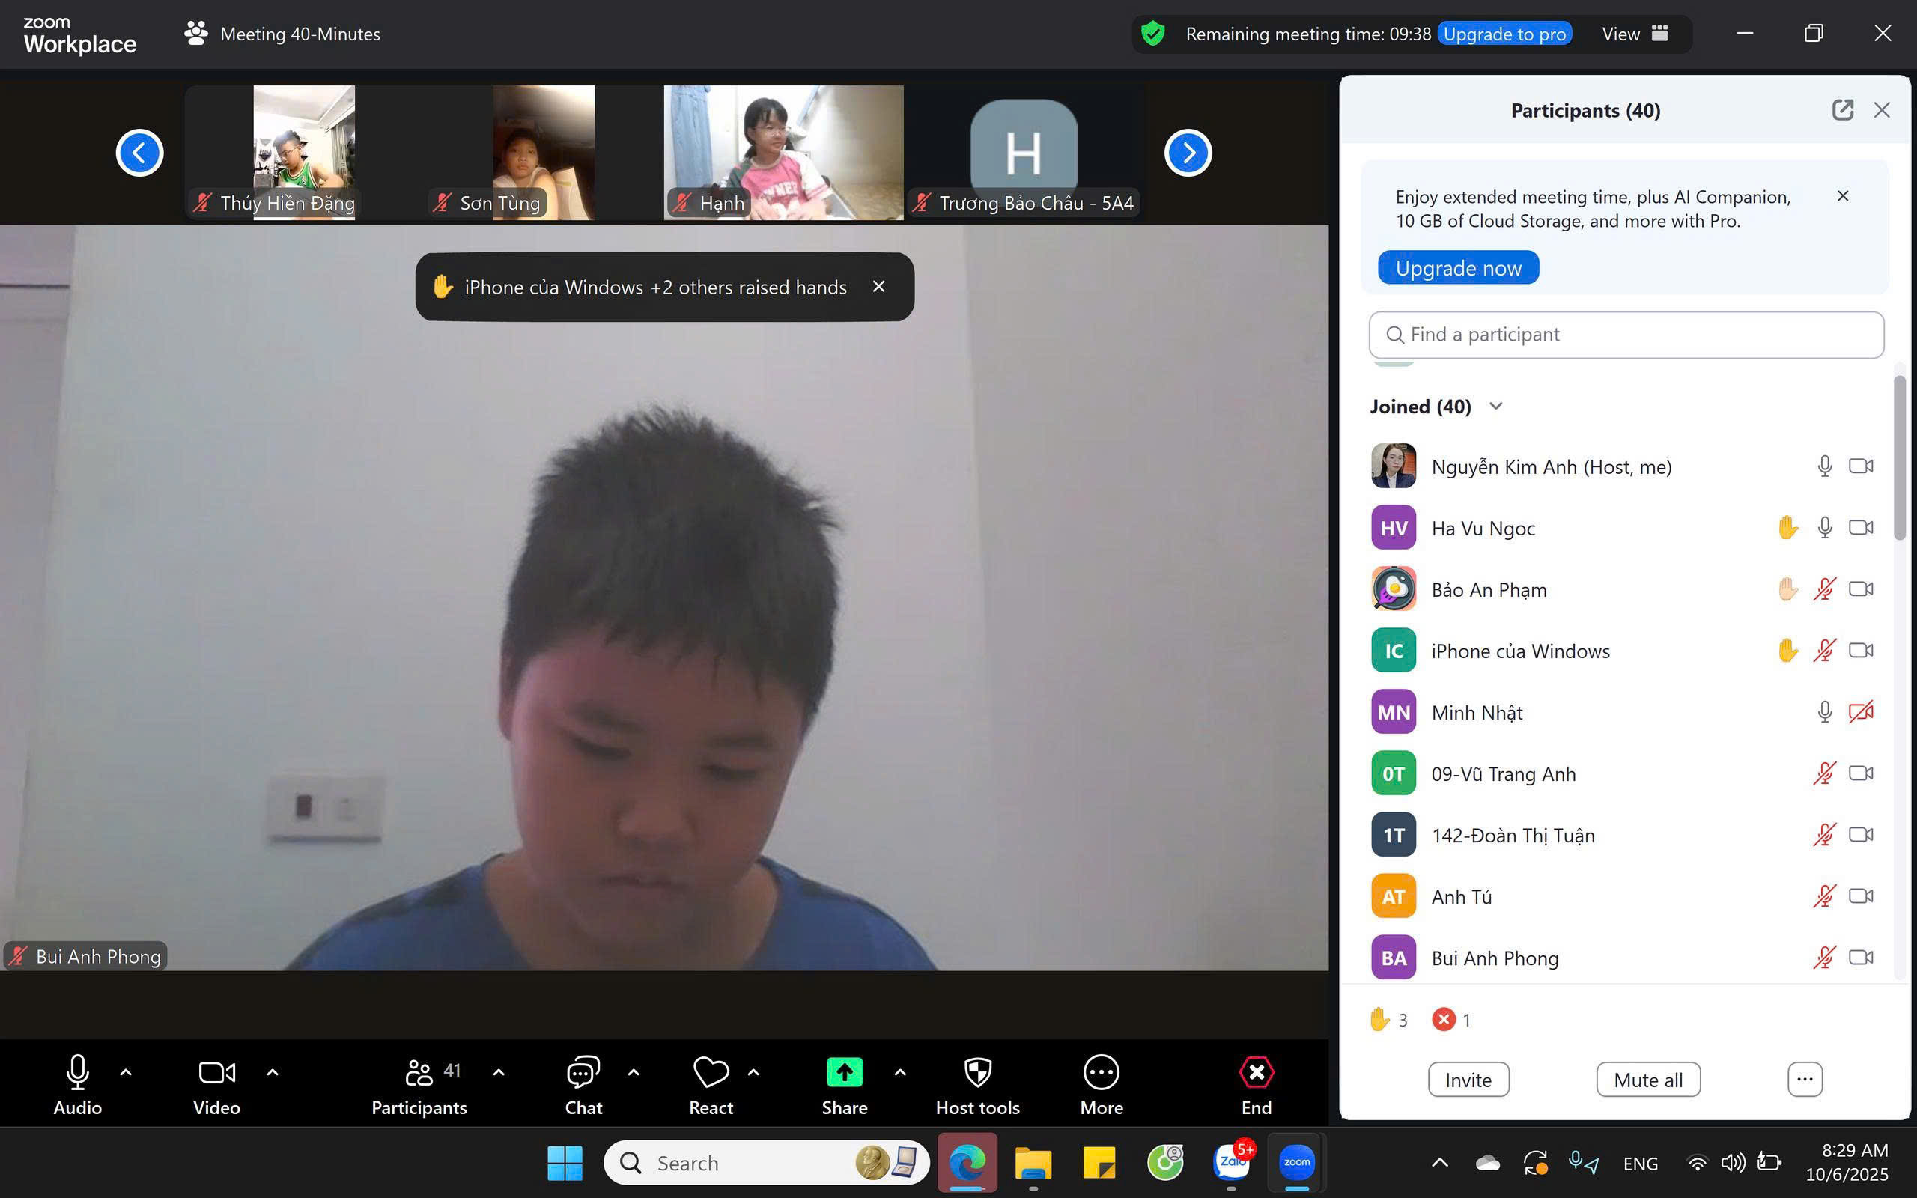This screenshot has height=1198, width=1917.
Task: Mute your microphone with Audio button
Action: [78, 1073]
